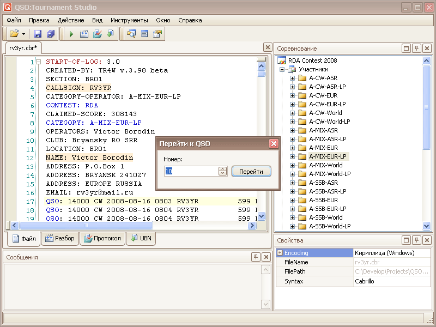The height and width of the screenshot is (327, 436).
Task: Expand the Encoding property row
Action: click(280, 253)
